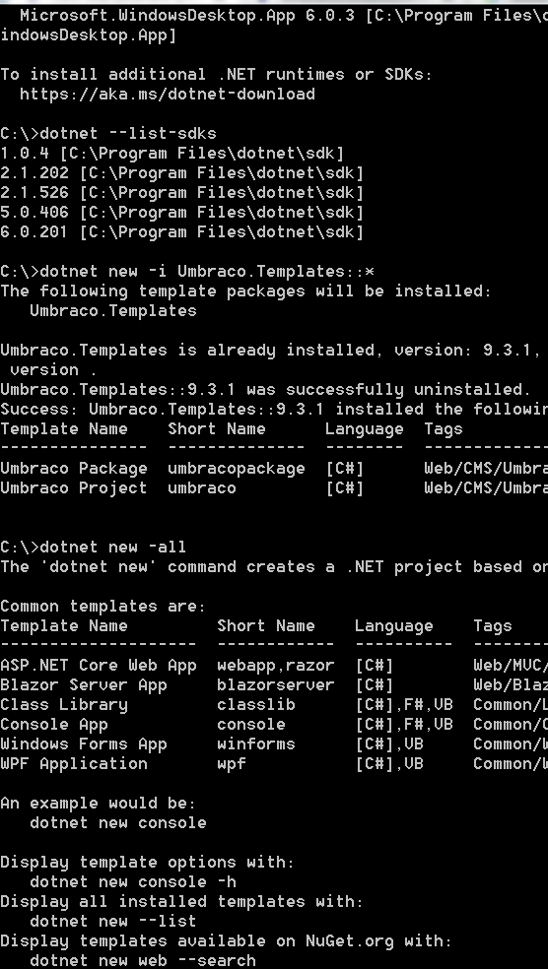The width and height of the screenshot is (548, 969).
Task: Click the 'dotnet new --list' example text
Action: pyautogui.click(x=113, y=922)
